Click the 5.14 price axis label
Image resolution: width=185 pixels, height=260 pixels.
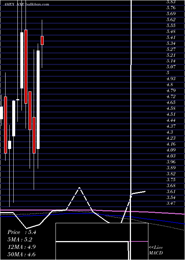pyautogui.click(x=171, y=61)
